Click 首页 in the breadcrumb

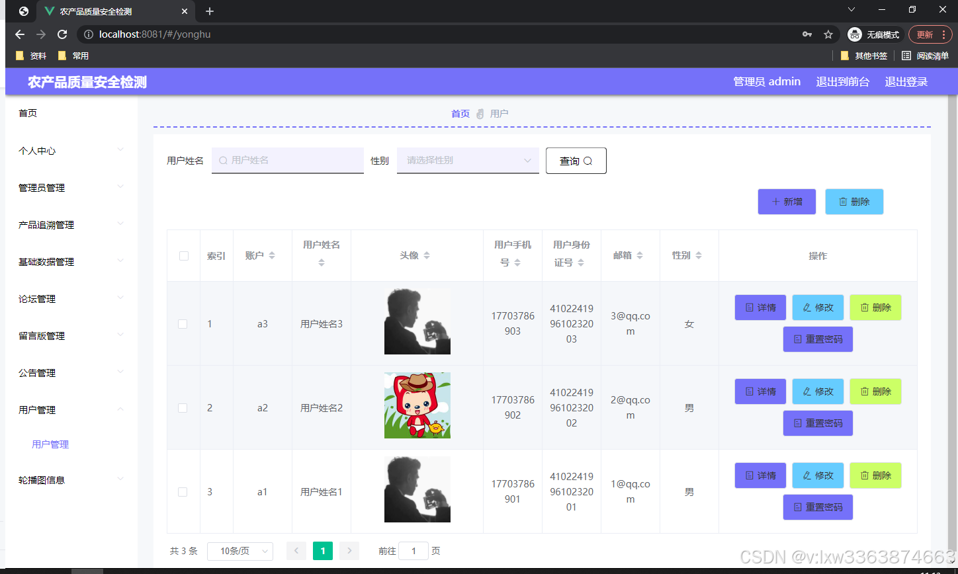tap(460, 114)
